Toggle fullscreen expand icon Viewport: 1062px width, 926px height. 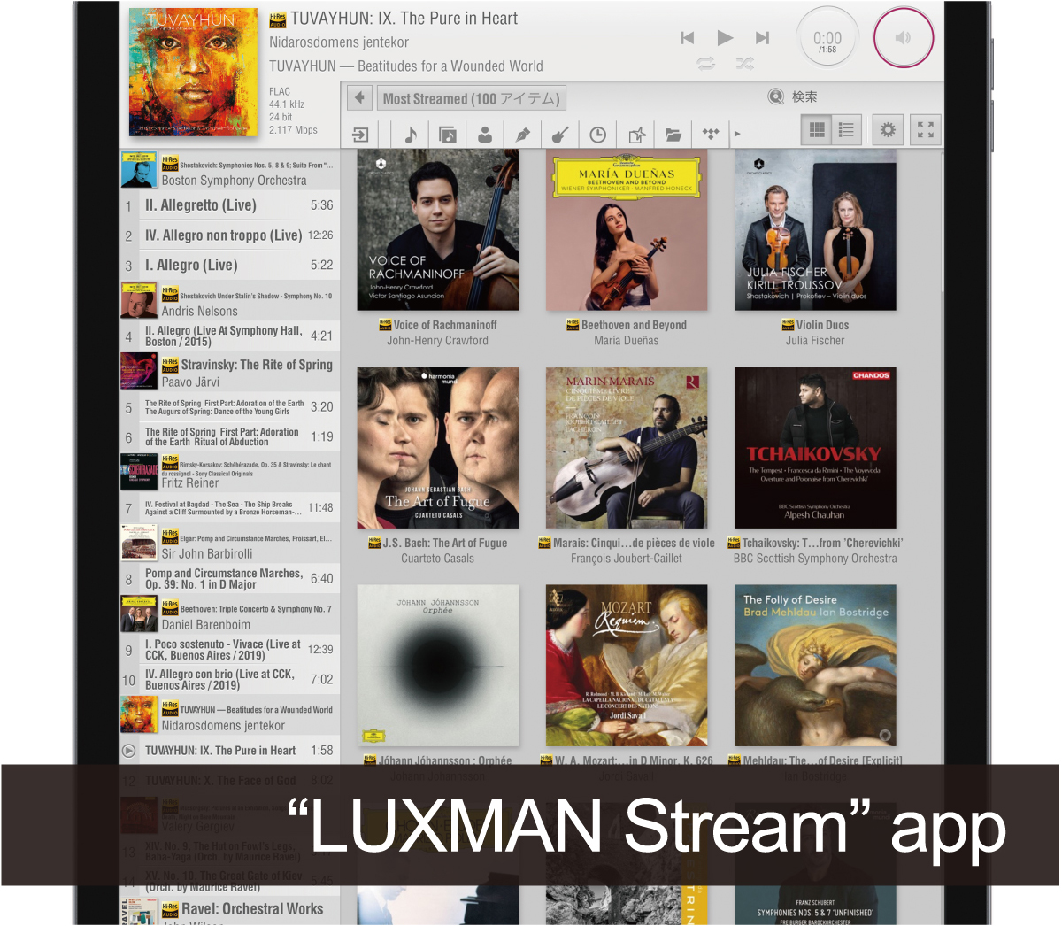click(x=926, y=131)
